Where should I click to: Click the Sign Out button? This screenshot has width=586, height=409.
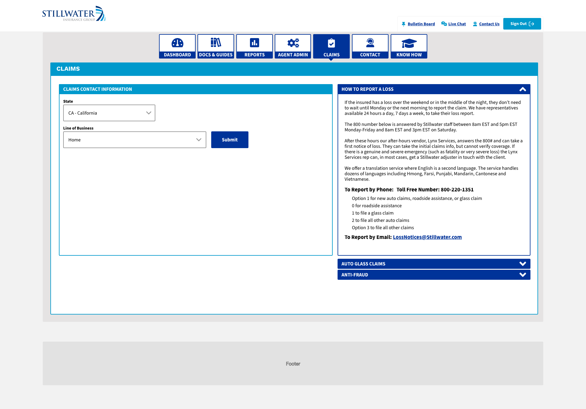[522, 24]
